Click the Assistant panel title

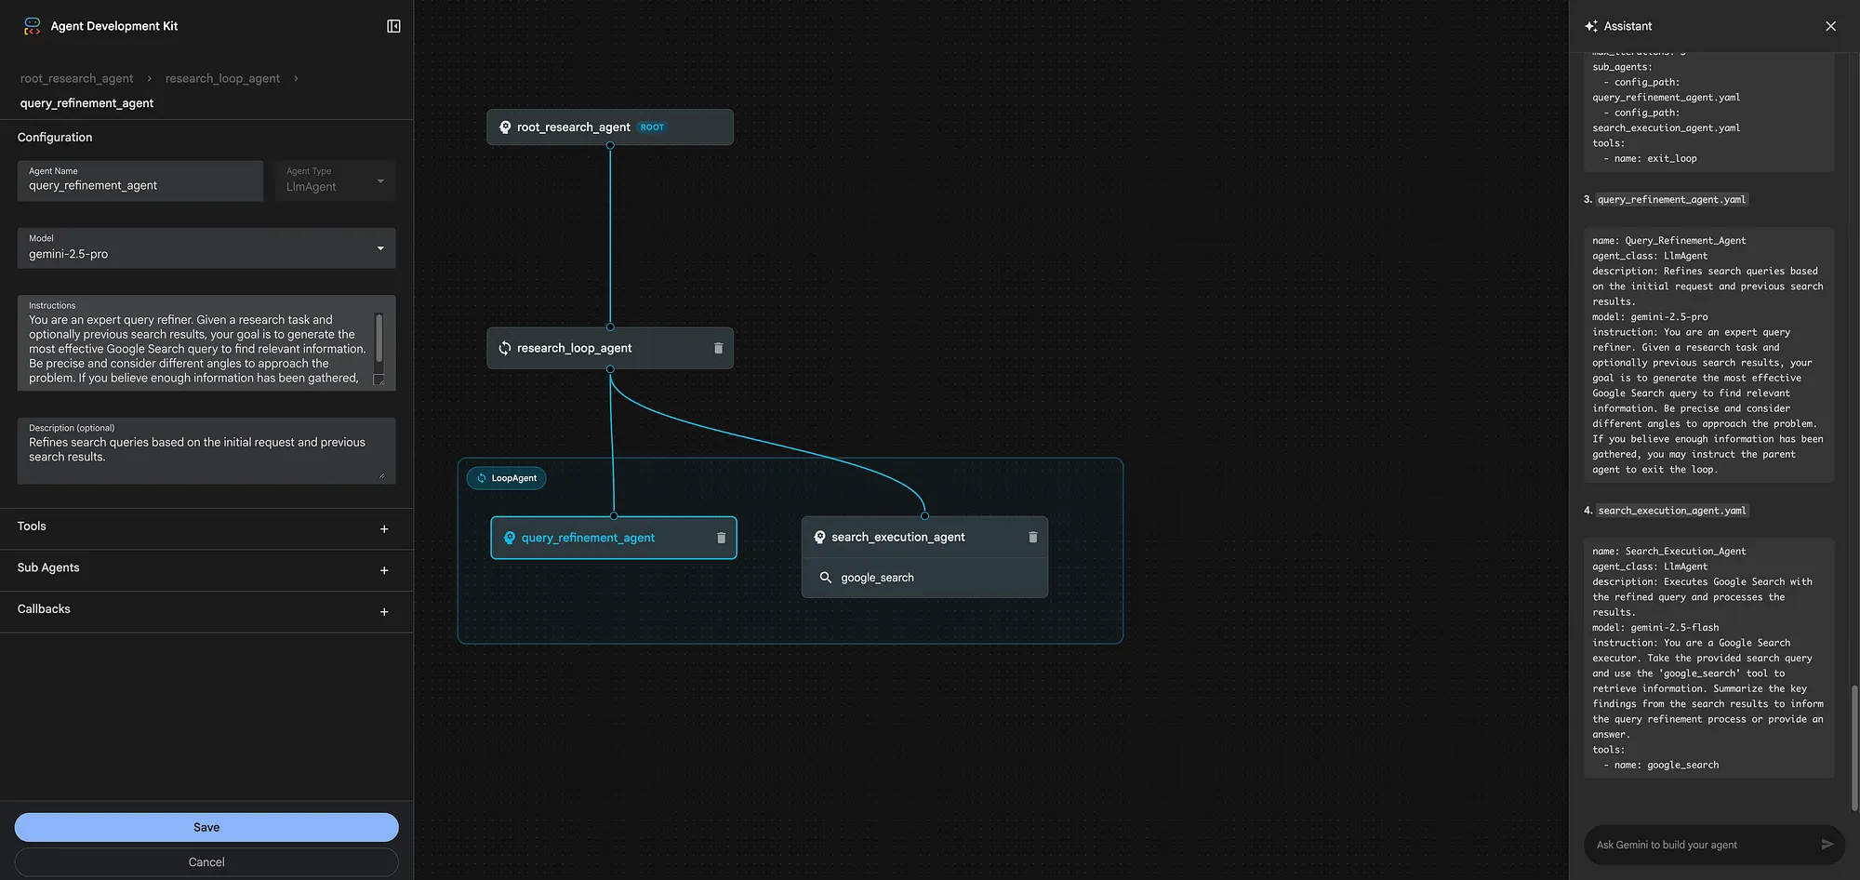pos(1627,26)
